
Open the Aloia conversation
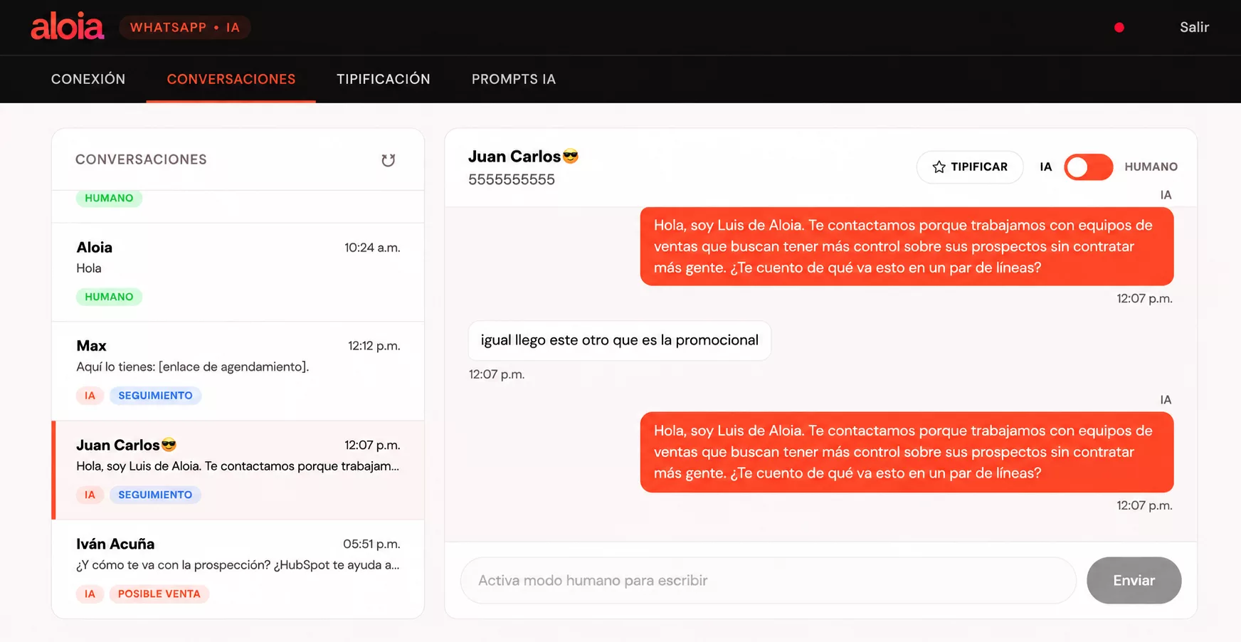point(238,272)
